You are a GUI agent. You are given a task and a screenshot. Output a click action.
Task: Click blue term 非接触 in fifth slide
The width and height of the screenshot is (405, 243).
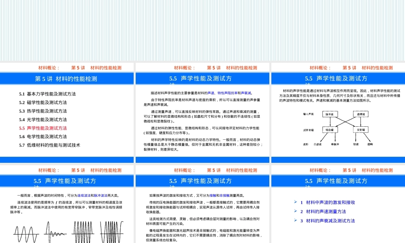click(x=224, y=196)
